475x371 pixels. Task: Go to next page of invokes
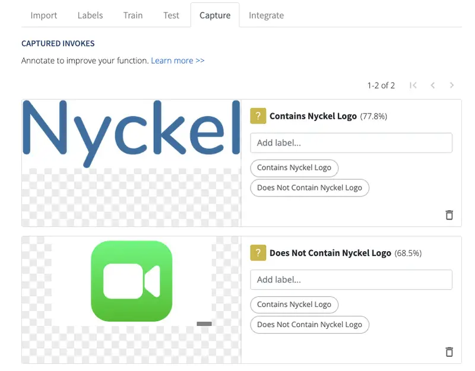coord(452,85)
